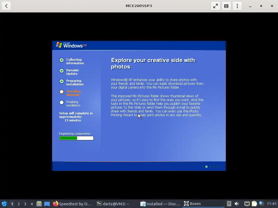Open the application menu on the taskbar

tap(4, 204)
